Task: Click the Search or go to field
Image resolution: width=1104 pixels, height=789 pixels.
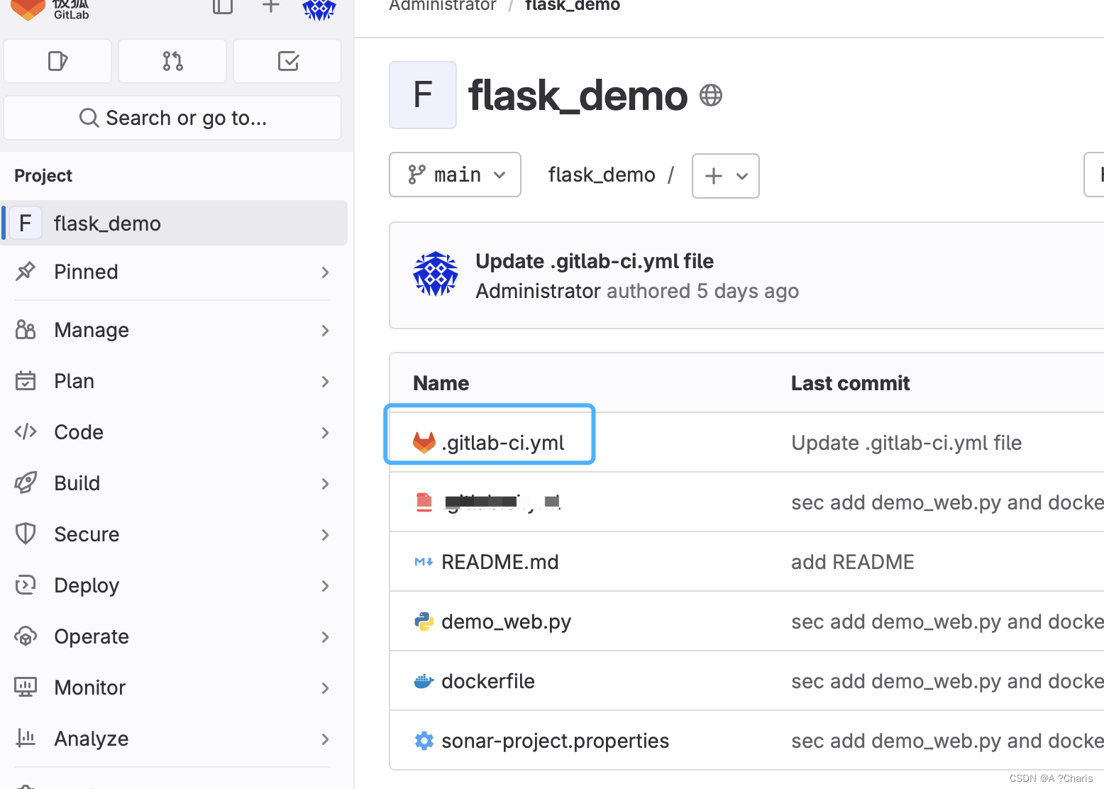Action: click(172, 118)
